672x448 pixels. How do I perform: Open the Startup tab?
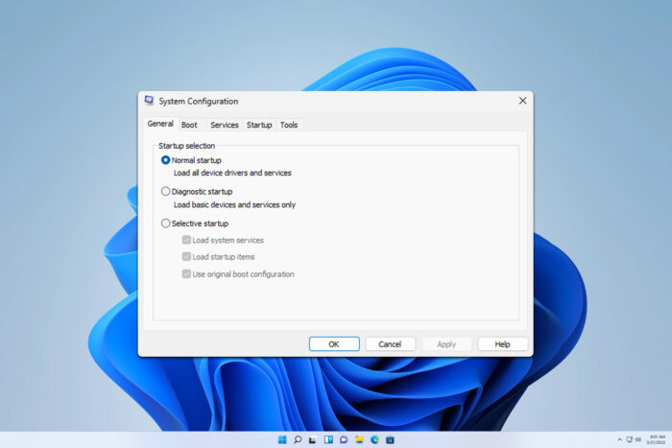(x=259, y=125)
